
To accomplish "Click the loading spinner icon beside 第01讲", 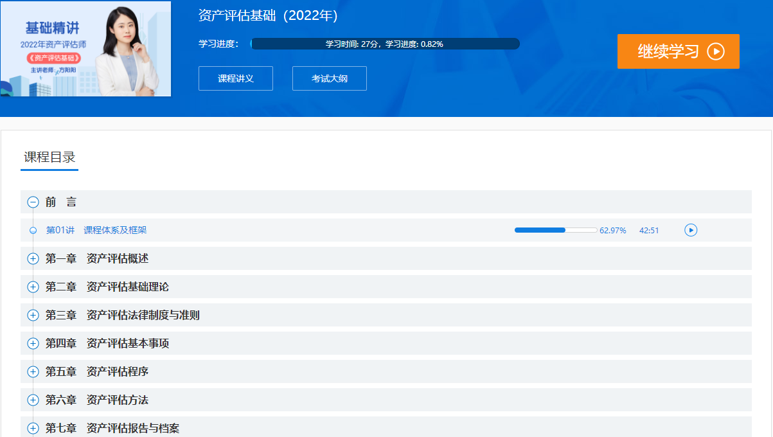I will tap(33, 229).
